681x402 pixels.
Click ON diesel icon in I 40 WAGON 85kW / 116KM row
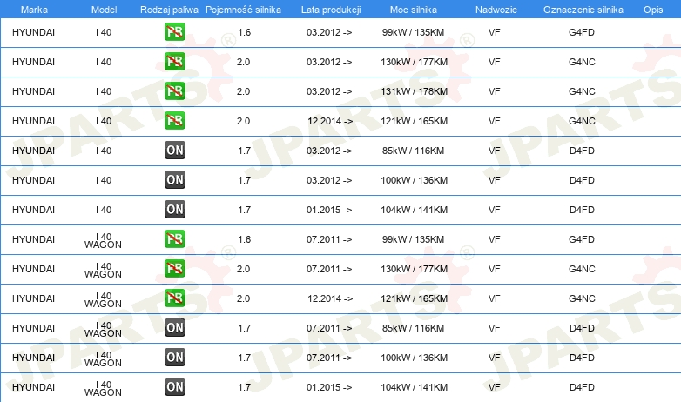tap(174, 328)
